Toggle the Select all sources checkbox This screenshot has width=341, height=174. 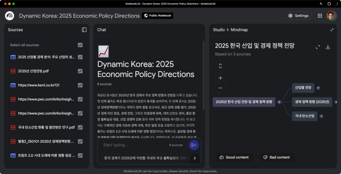click(x=80, y=45)
